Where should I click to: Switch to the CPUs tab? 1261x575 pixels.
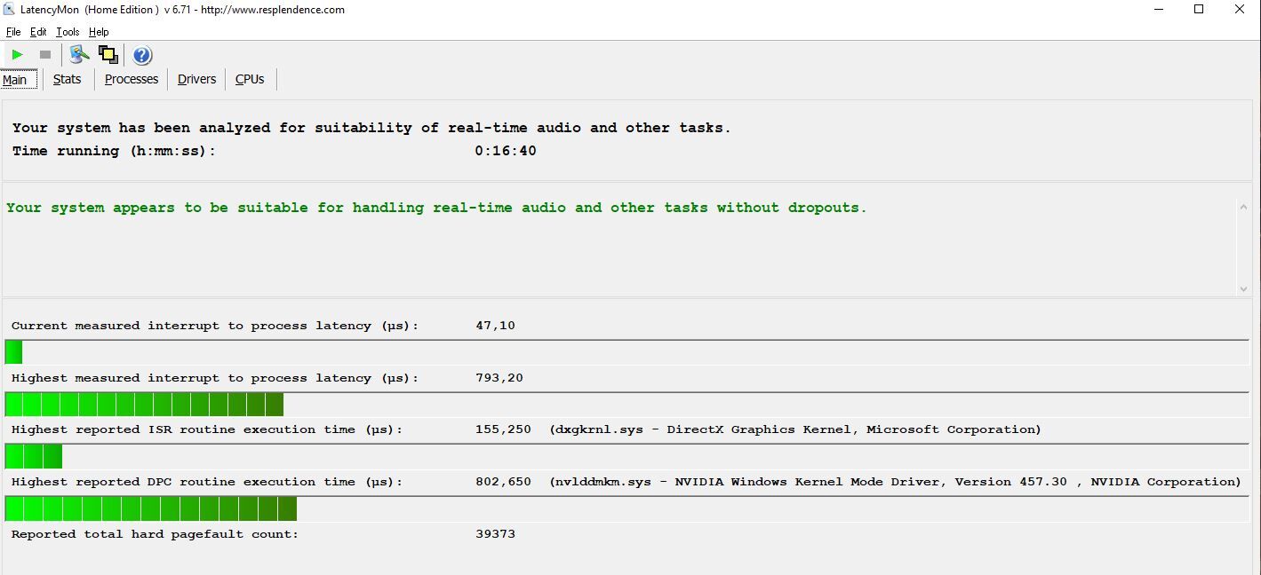(250, 79)
